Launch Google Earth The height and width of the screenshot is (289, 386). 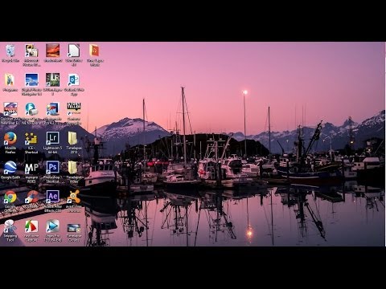click(x=10, y=168)
